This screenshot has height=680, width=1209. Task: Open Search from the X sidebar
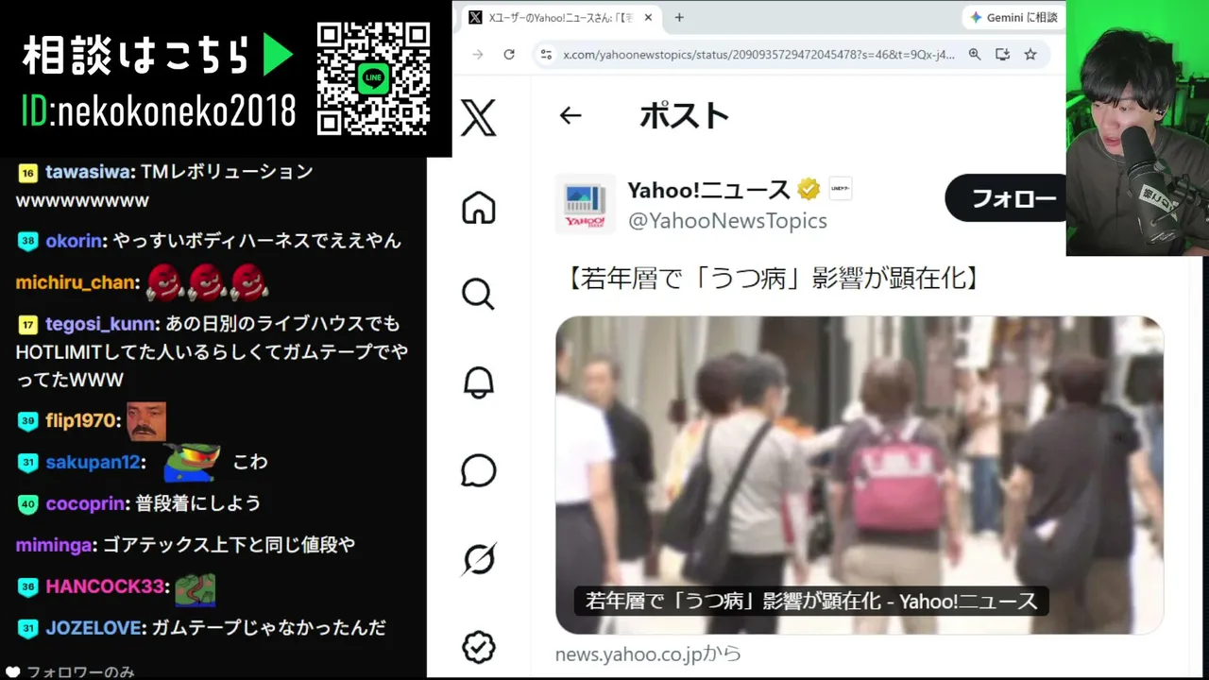pos(479,295)
